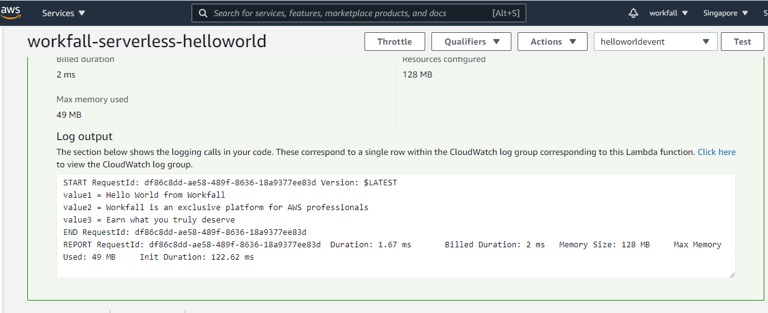Click the 'Resources configured' label
This screenshot has height=313, width=768.
(x=444, y=60)
